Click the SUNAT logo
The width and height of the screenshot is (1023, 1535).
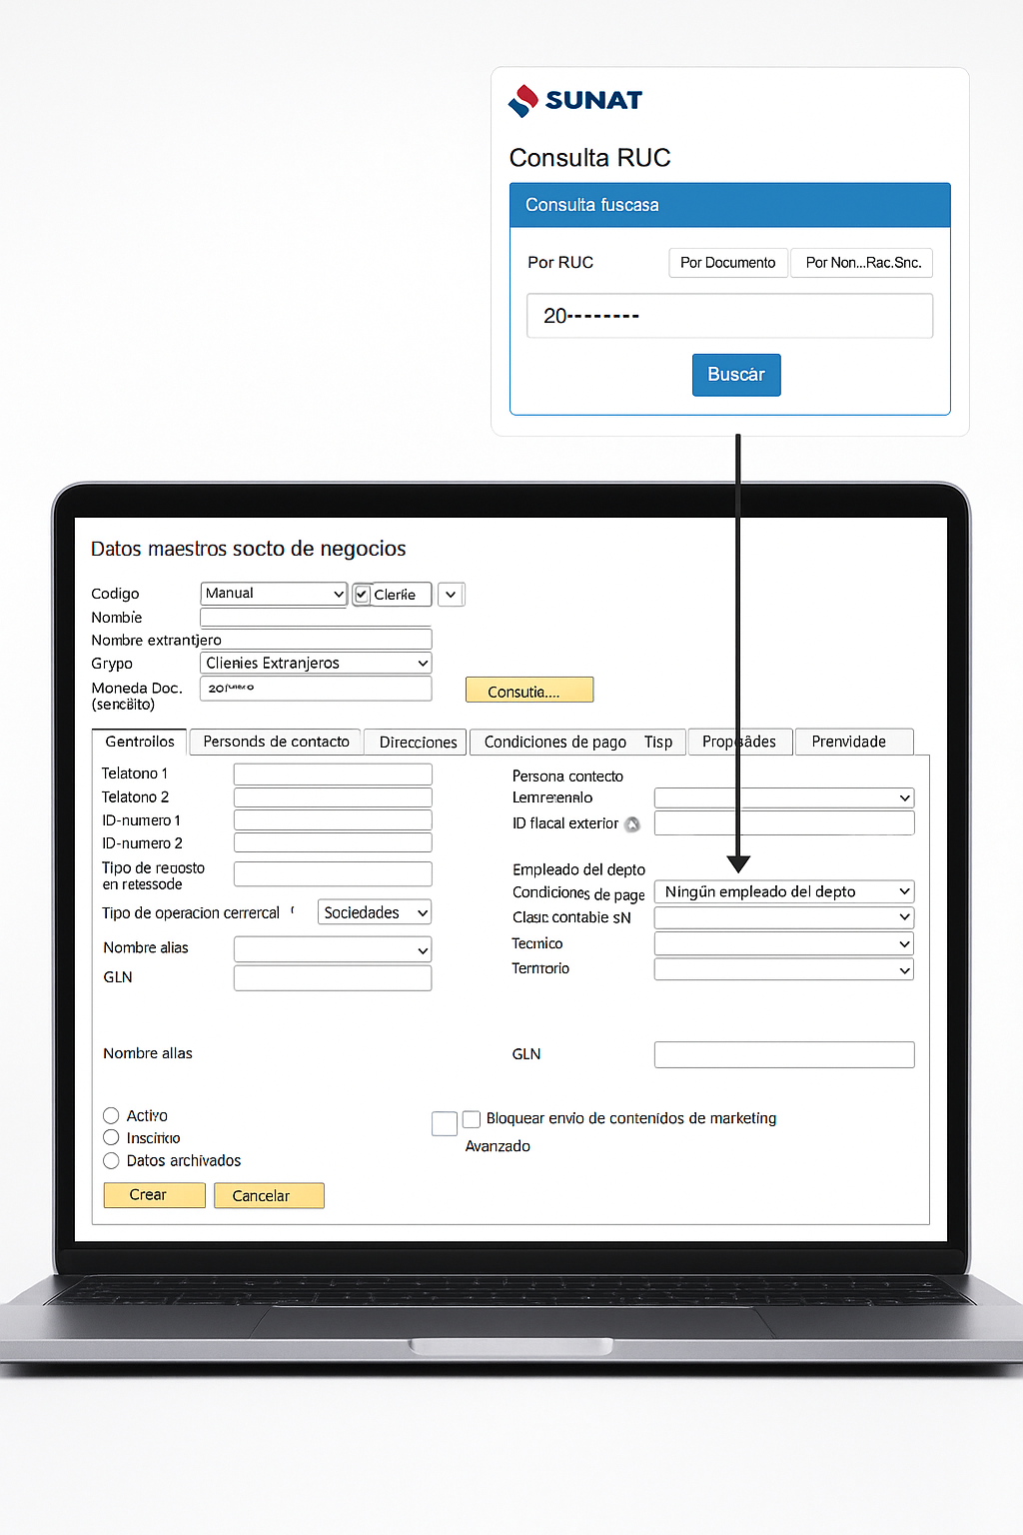tap(575, 100)
